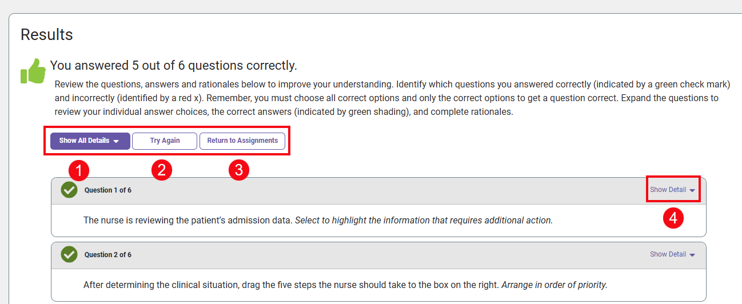Image resolution: width=742 pixels, height=304 pixels.
Task: Go back via Return to Assignments
Action: pos(242,141)
